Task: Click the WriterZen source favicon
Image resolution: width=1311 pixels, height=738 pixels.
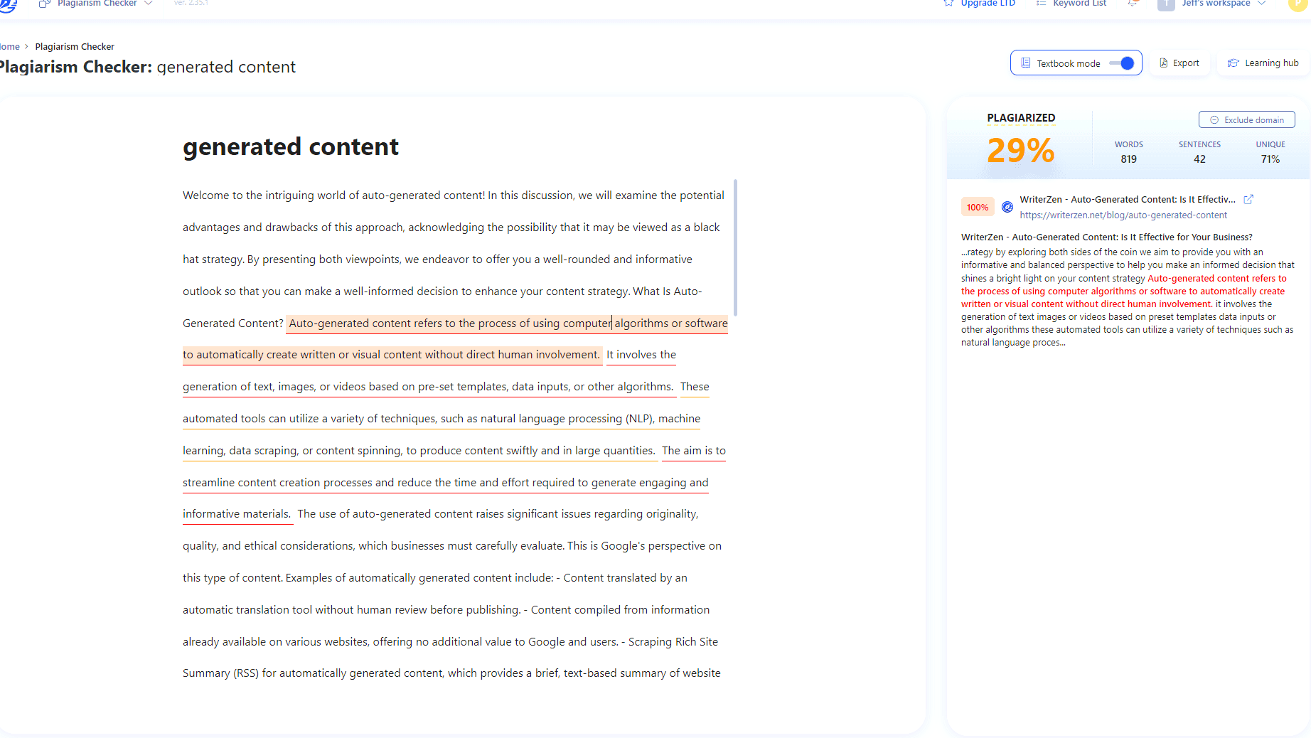Action: pyautogui.click(x=1007, y=206)
